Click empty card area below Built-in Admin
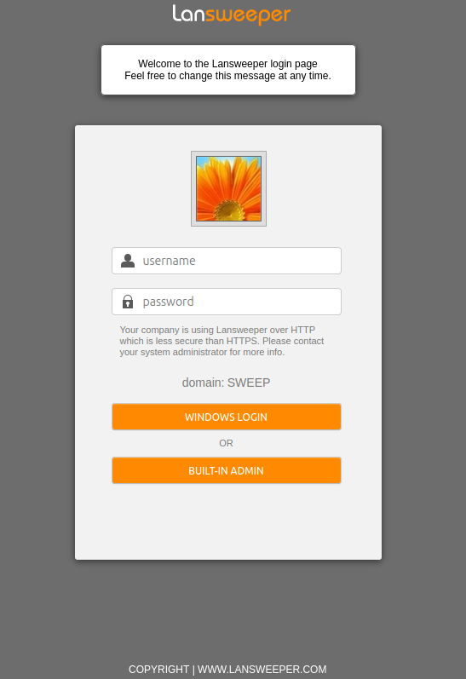This screenshot has width=466, height=679. point(228,521)
